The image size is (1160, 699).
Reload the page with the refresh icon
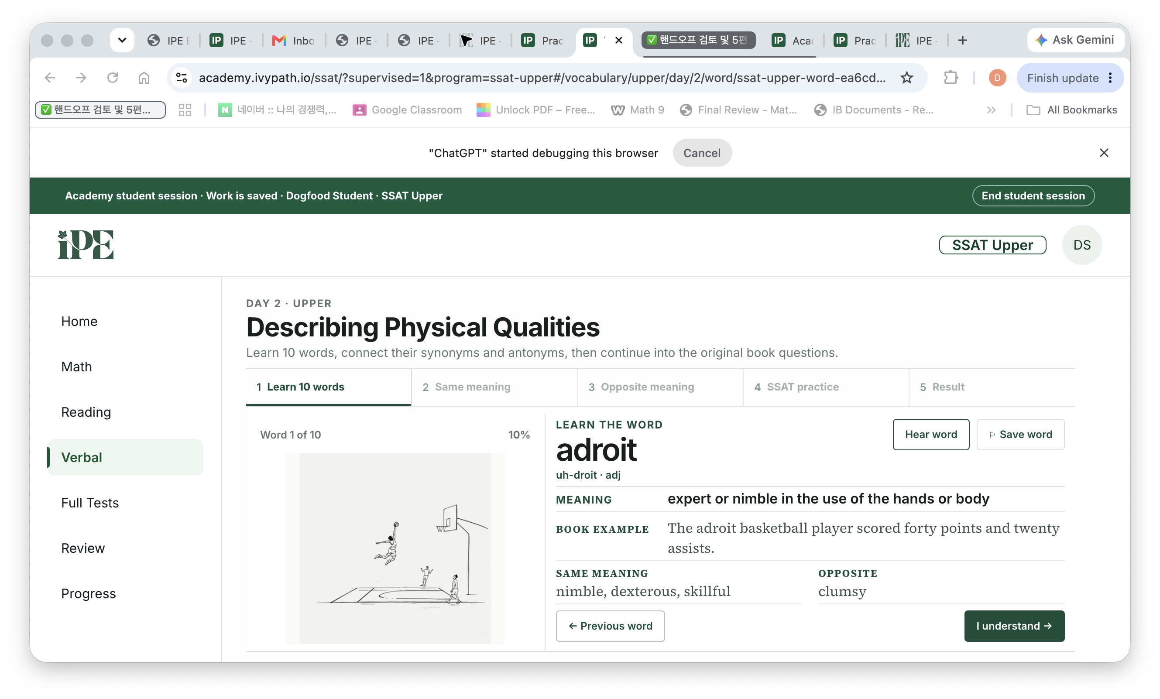(113, 78)
